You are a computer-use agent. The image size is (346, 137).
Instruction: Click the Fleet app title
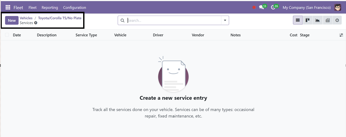click(18, 7)
